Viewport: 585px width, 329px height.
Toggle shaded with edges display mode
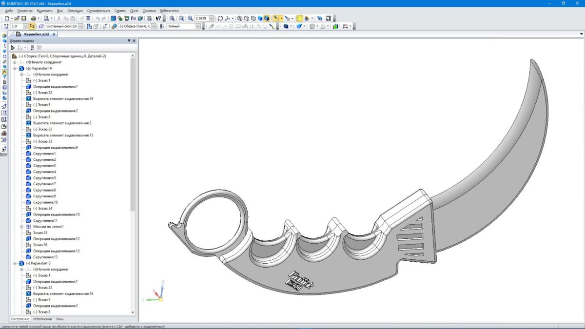click(x=267, y=18)
